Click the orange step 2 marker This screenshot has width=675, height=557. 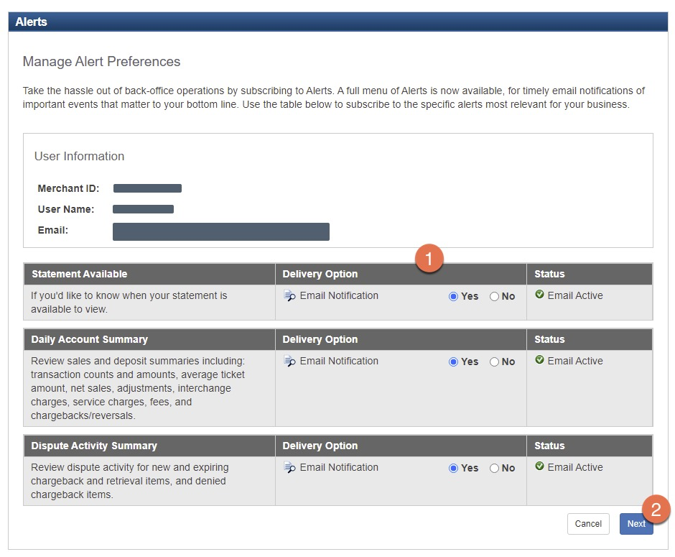[x=656, y=510]
